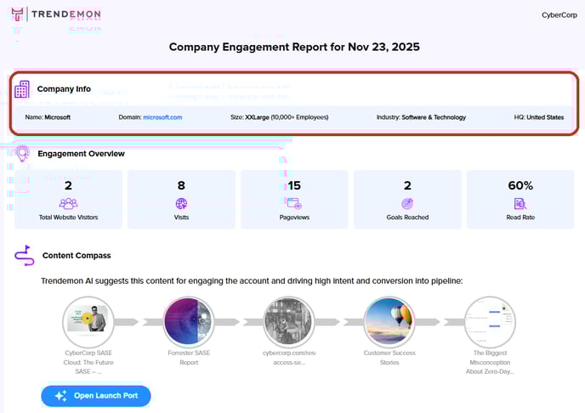The height and width of the screenshot is (413, 585).
Task: Click the Forrester SASE Report title text
Action: (189, 357)
